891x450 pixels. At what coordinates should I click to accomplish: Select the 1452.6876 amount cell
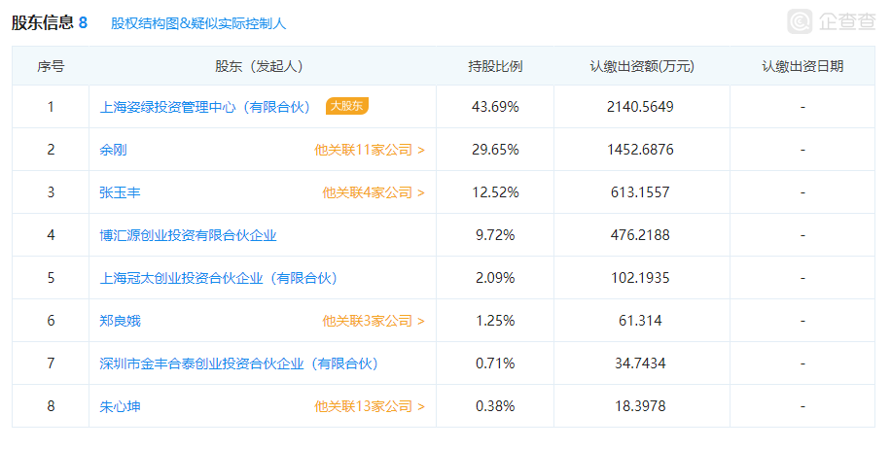[x=642, y=150]
